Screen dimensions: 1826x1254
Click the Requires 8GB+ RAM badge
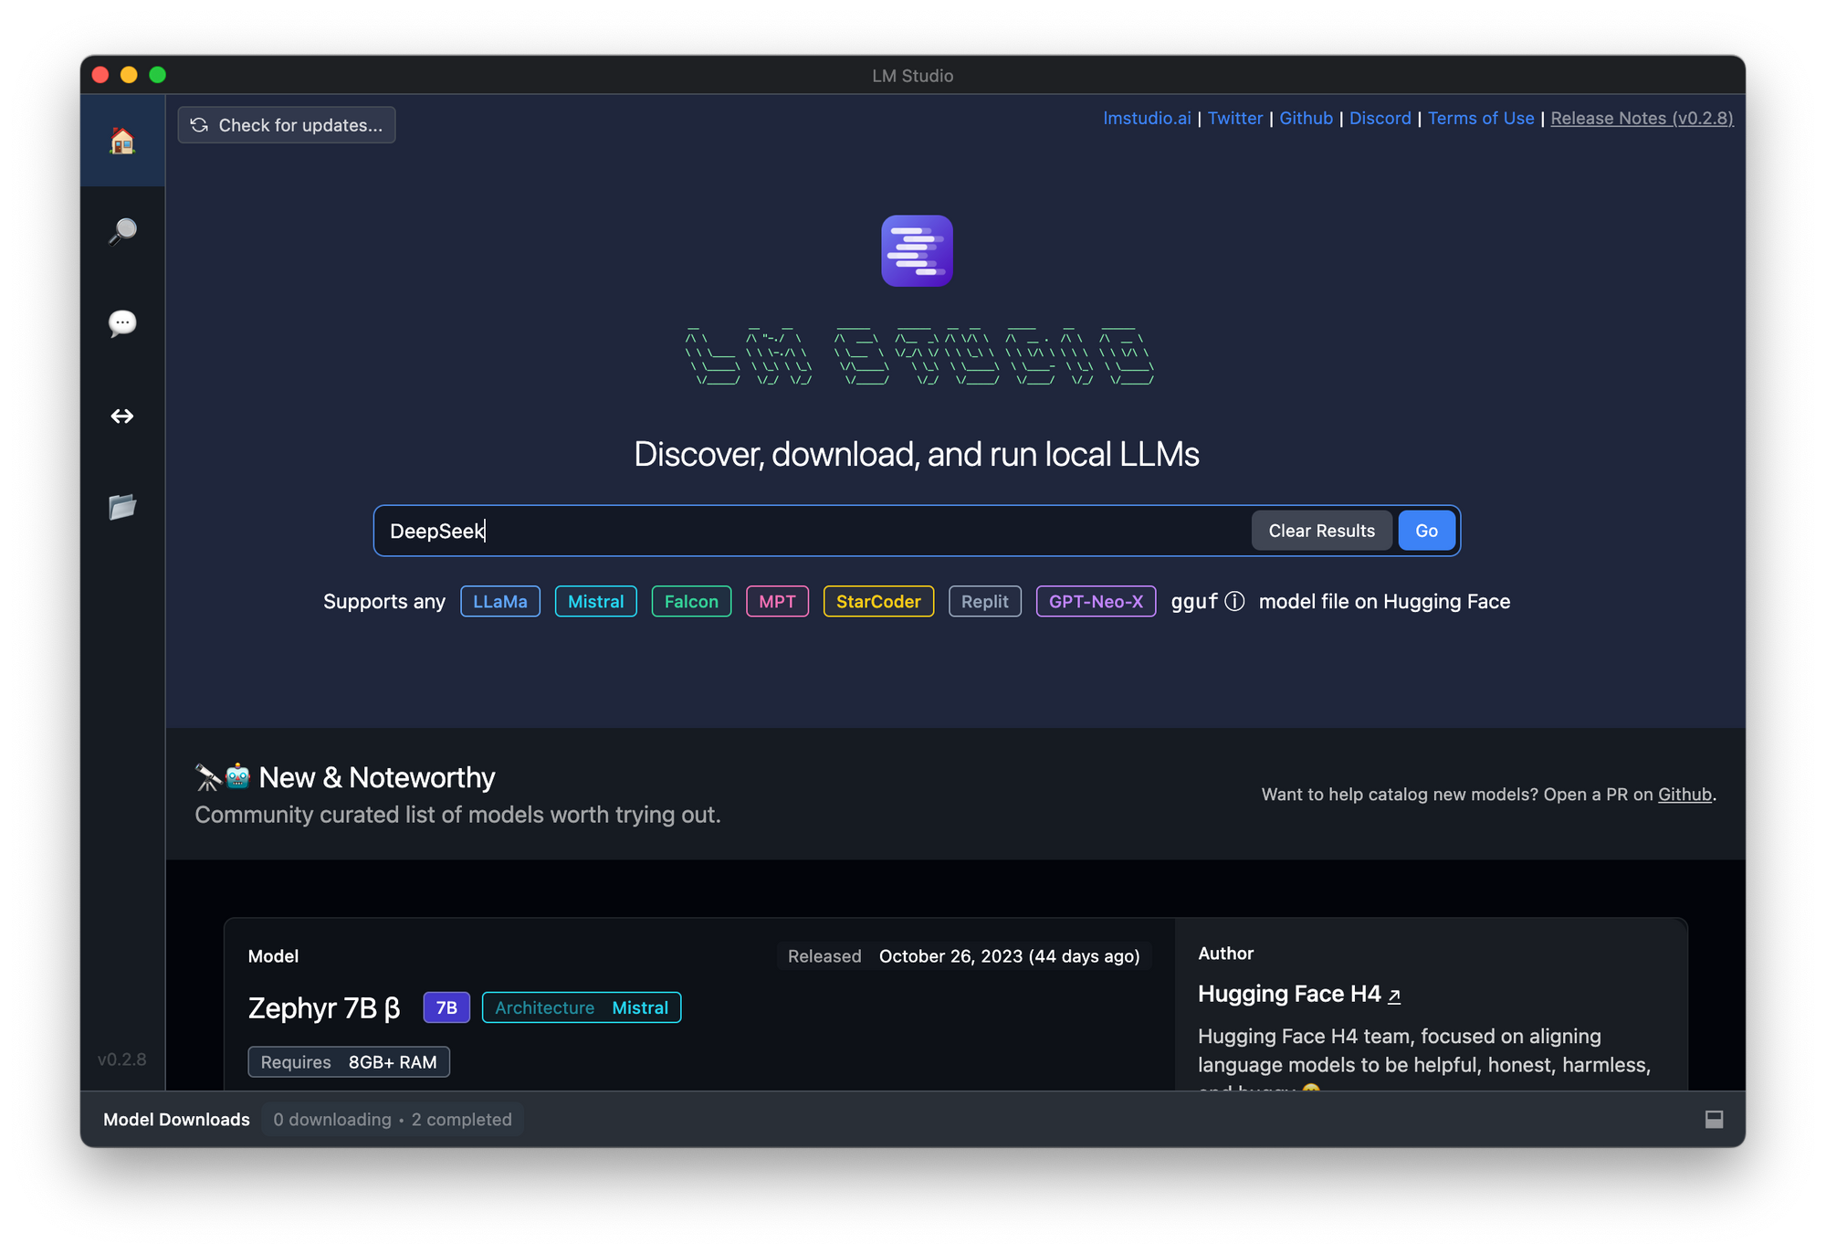click(x=349, y=1061)
